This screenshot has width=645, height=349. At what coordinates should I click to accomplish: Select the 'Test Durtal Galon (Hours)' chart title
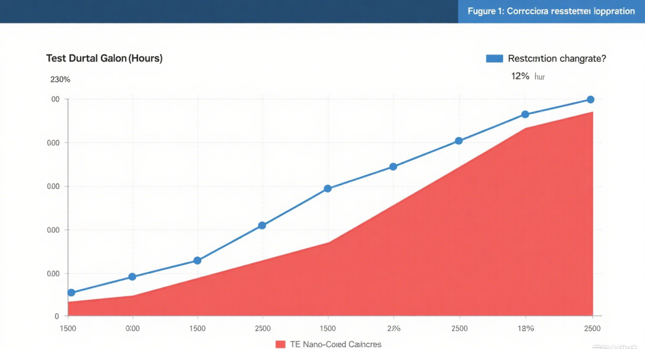pos(104,59)
